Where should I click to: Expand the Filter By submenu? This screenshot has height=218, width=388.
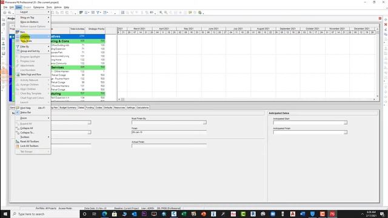tap(33, 47)
